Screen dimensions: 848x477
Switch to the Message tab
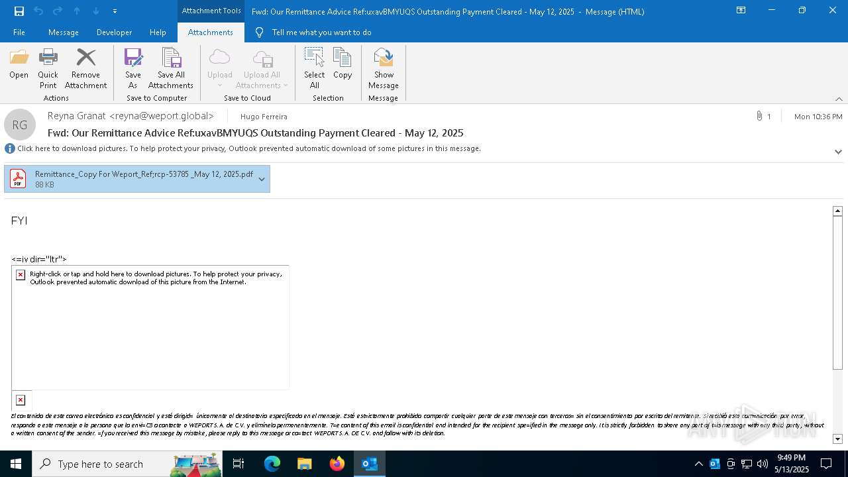(x=64, y=32)
